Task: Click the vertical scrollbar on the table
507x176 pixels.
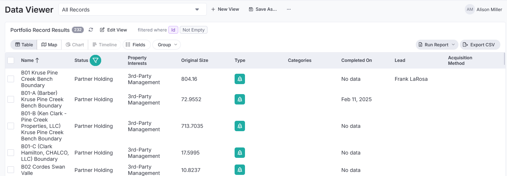Action: 504,59
